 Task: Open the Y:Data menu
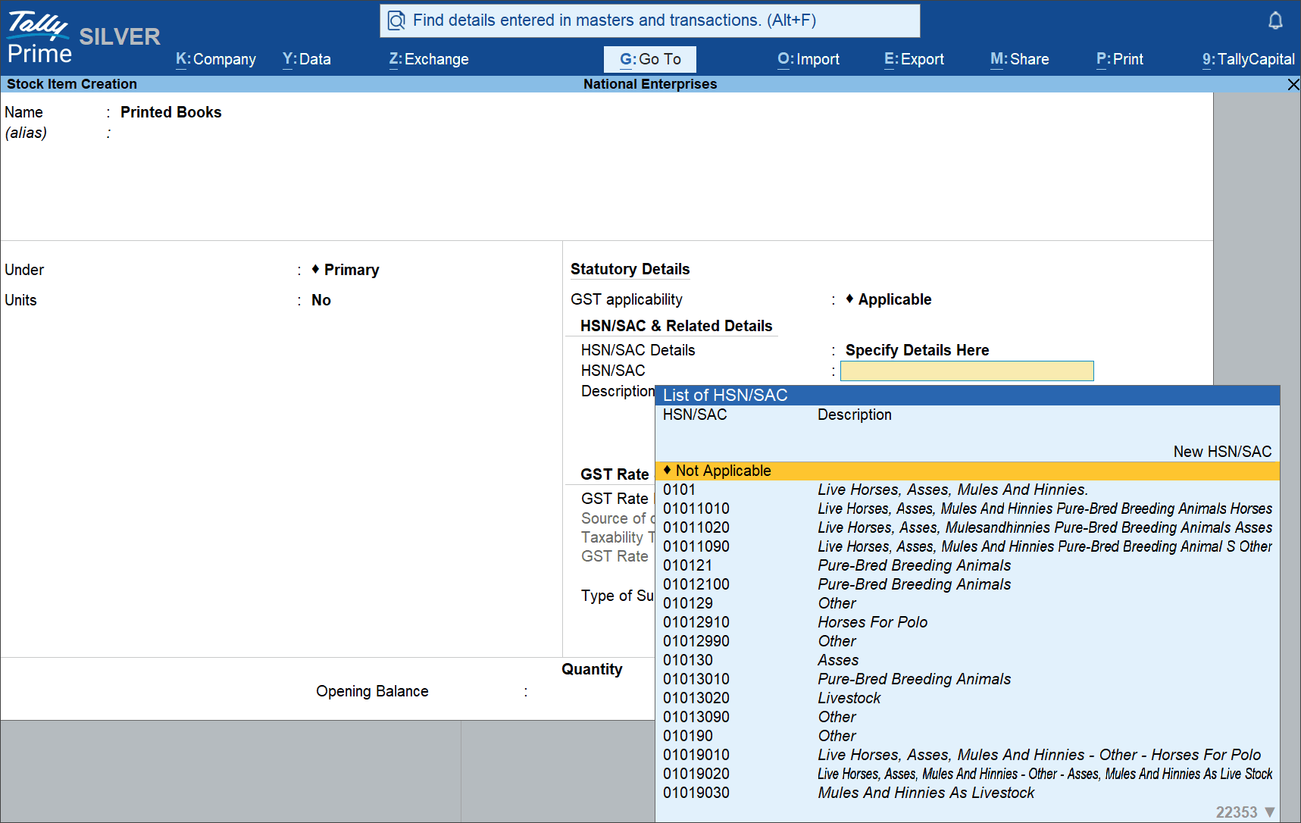point(307,59)
